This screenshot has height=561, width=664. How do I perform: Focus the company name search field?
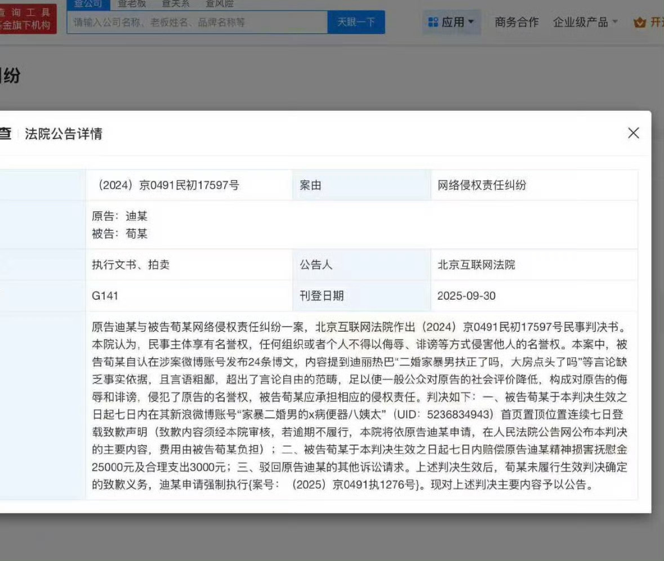[197, 23]
